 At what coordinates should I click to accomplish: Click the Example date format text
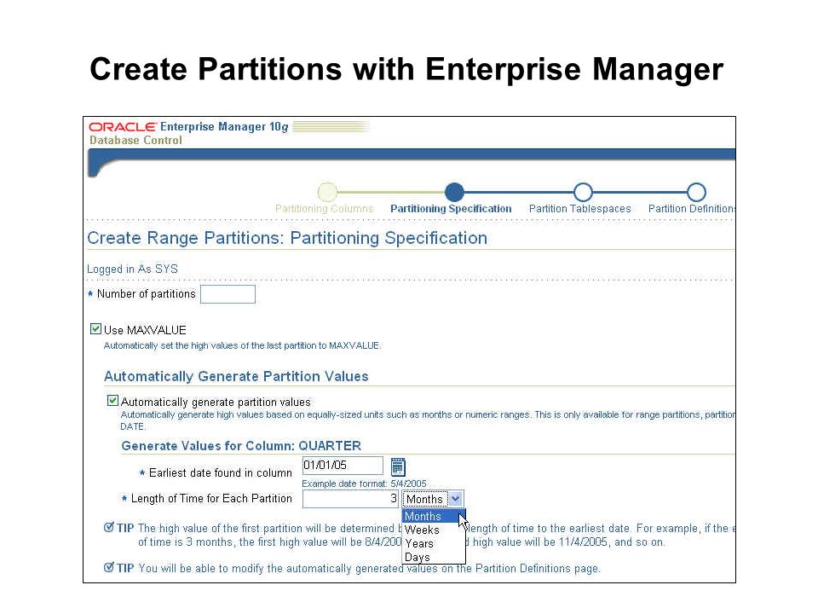(364, 484)
